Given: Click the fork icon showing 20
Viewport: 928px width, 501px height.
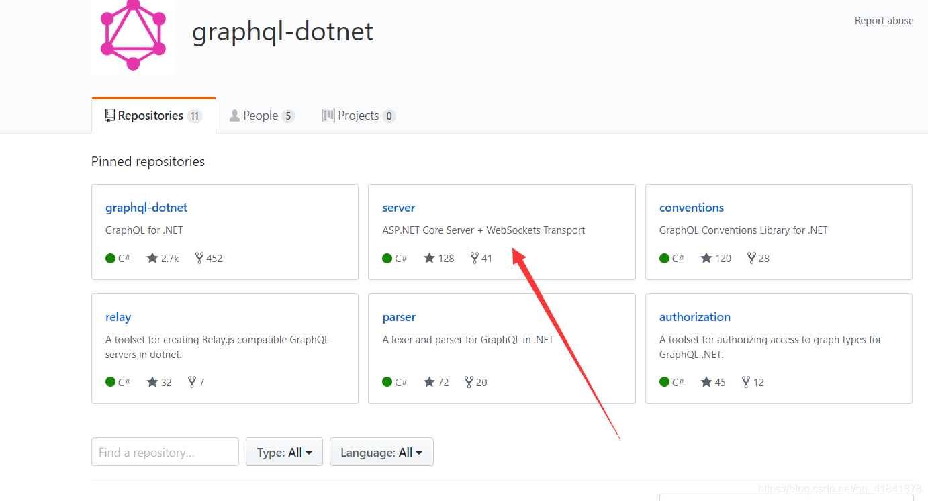Looking at the screenshot, I should pos(469,382).
